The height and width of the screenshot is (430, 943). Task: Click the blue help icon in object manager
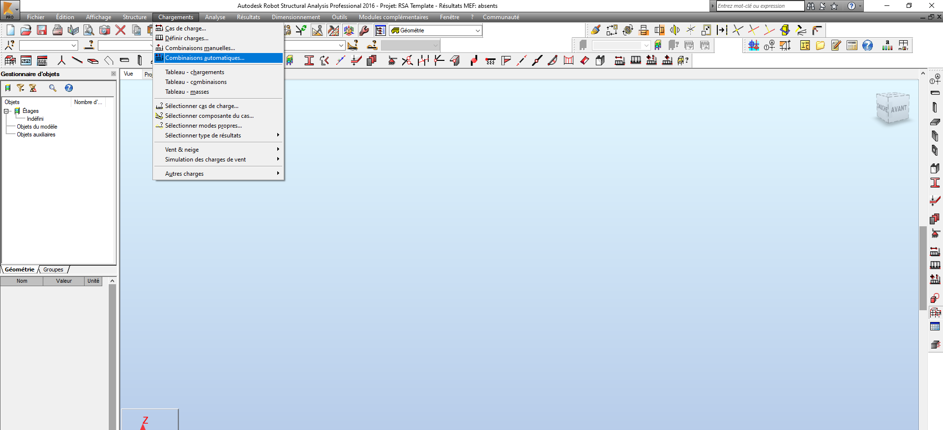(x=69, y=88)
